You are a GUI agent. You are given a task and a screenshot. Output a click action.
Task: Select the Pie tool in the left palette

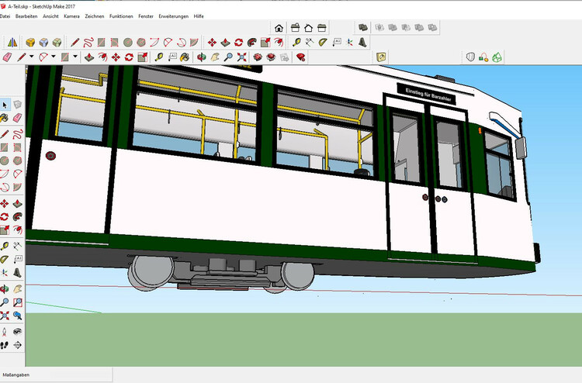(17, 187)
